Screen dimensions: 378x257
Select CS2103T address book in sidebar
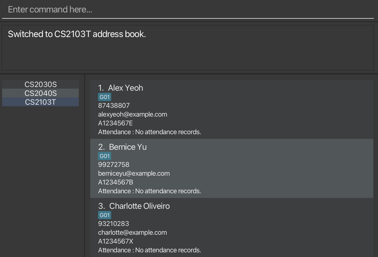click(40, 102)
